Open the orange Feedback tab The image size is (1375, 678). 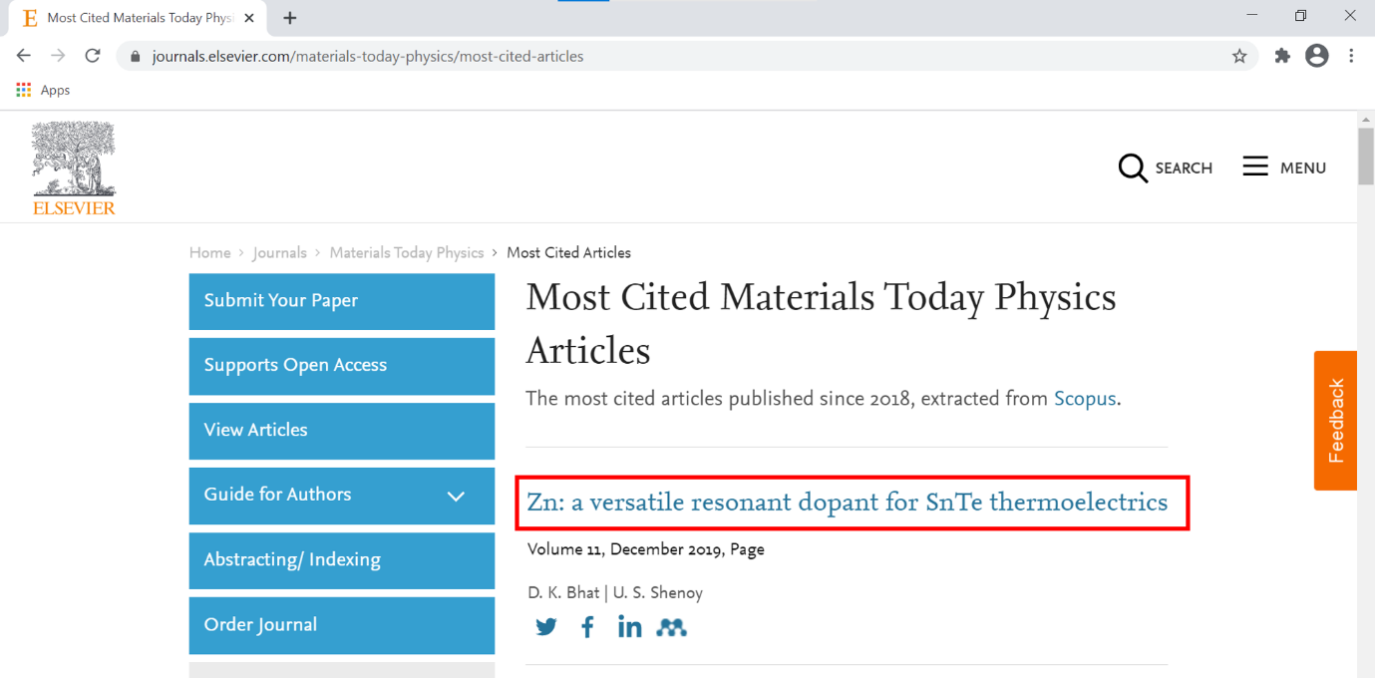point(1336,421)
